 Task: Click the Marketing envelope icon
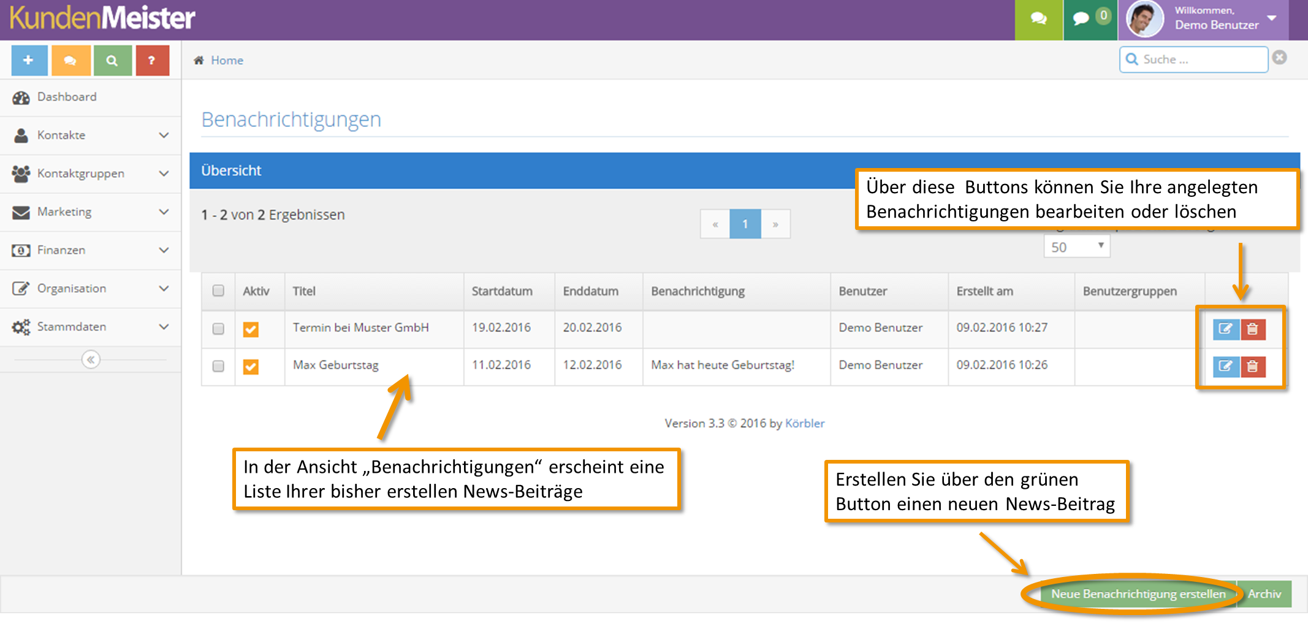[21, 212]
